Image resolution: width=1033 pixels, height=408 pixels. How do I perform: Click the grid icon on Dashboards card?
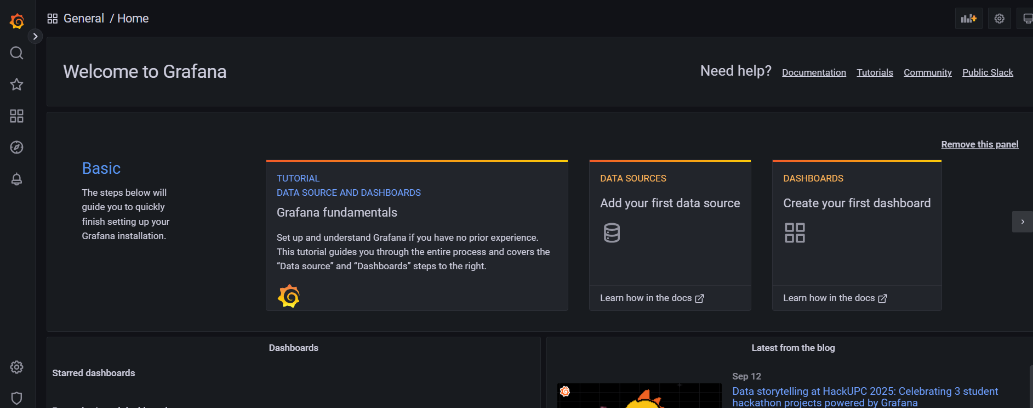click(x=795, y=233)
